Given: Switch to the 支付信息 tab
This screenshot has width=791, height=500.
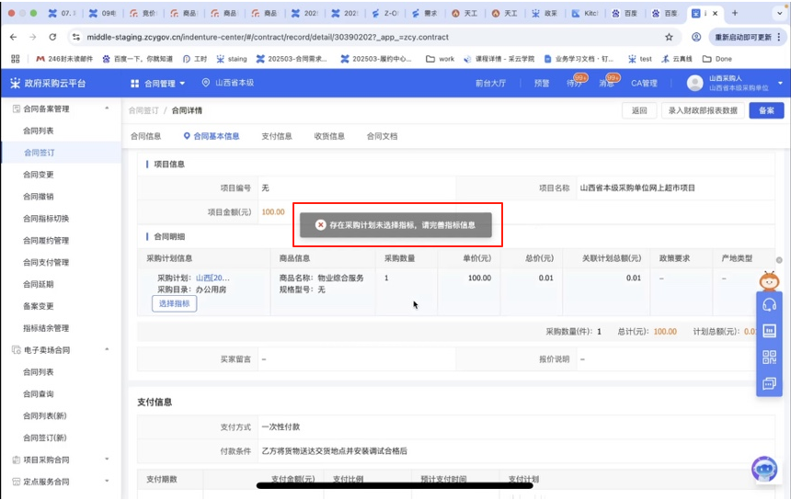Looking at the screenshot, I should [x=276, y=136].
